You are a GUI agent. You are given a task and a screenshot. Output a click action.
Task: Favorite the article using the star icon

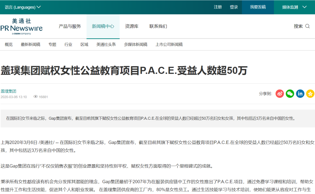(x=310, y=94)
